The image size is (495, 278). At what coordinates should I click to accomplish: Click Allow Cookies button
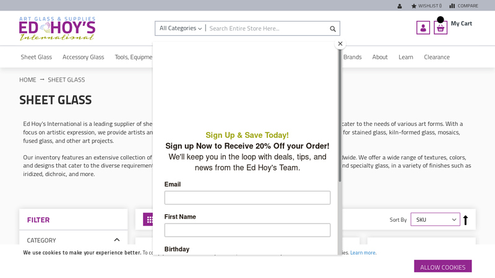point(442,267)
